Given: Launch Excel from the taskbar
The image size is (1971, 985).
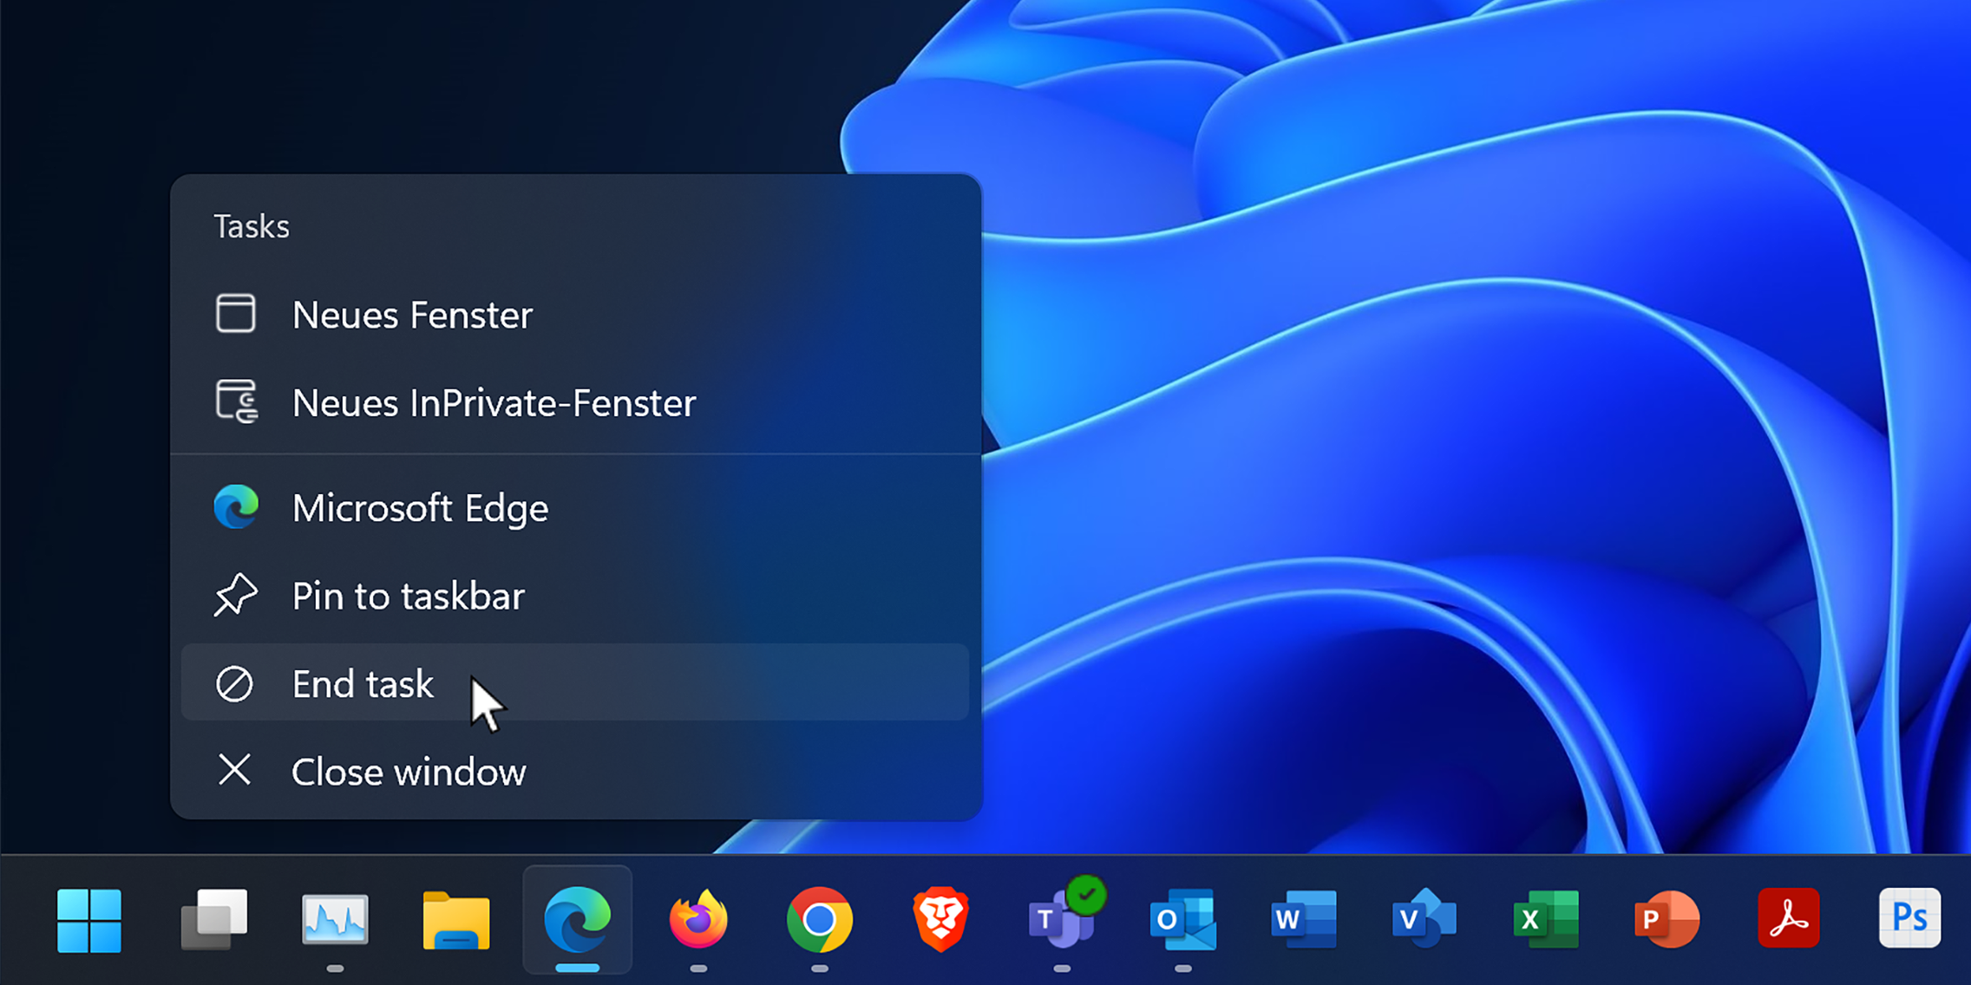Looking at the screenshot, I should 1546,920.
